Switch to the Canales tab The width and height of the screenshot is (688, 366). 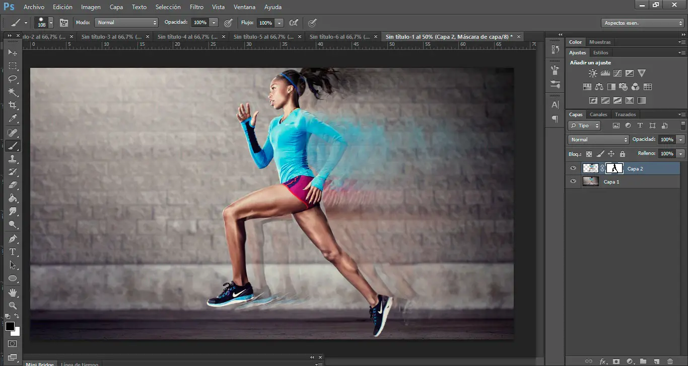click(598, 114)
